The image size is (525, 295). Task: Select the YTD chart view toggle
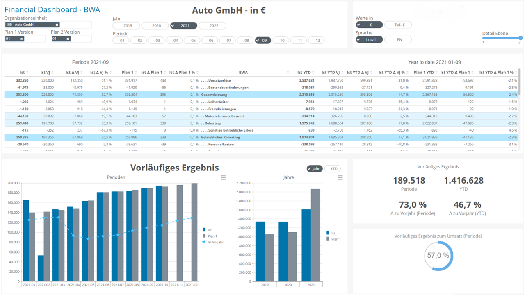pos(333,169)
